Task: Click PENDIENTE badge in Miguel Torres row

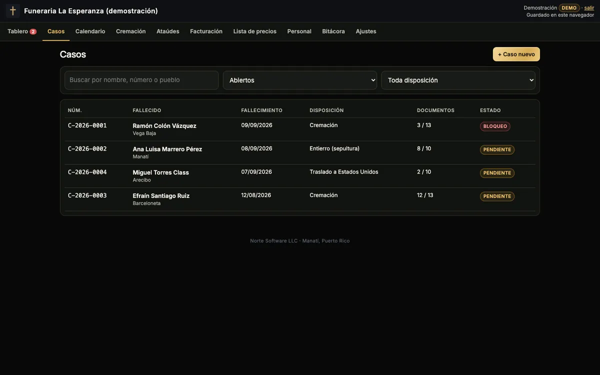Action: [x=497, y=173]
